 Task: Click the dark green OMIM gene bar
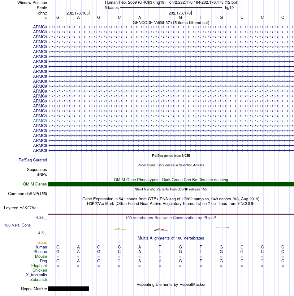pos(171,184)
